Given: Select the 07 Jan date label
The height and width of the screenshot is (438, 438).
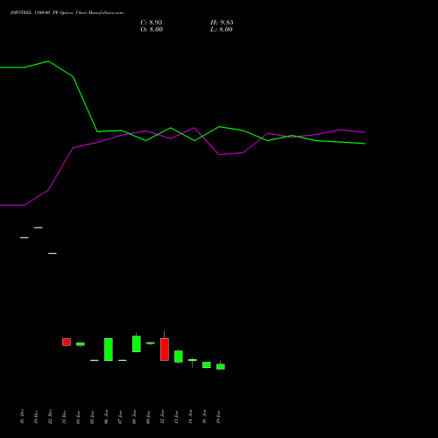Looking at the screenshot, I should click(120, 417).
